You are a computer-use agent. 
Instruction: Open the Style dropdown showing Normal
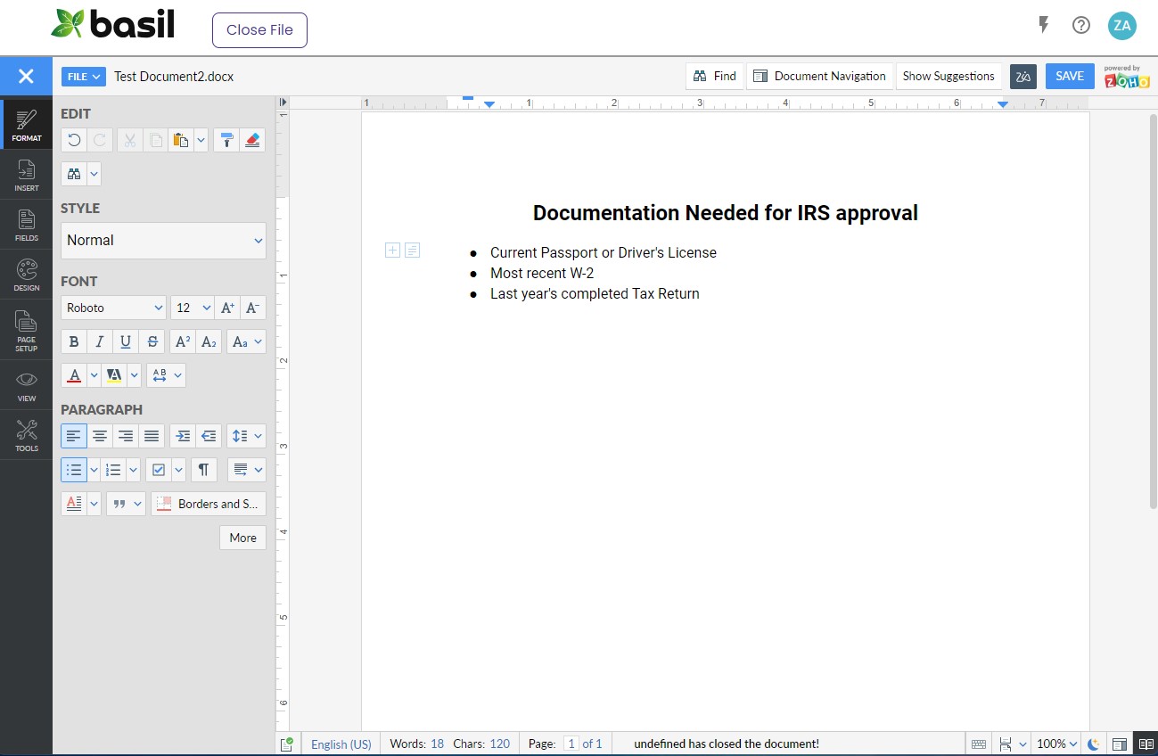tap(163, 241)
